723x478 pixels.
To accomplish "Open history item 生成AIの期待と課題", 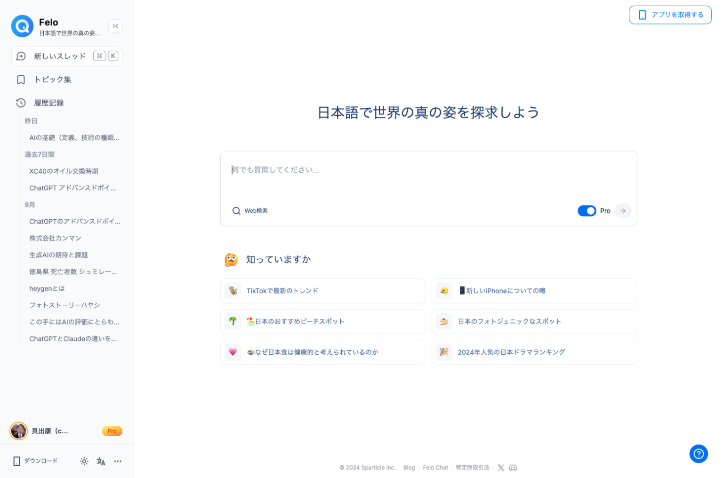I will coord(58,255).
